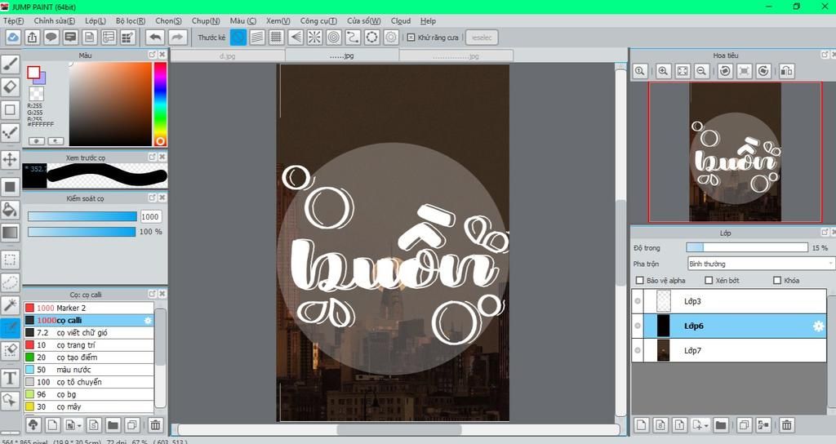Screen dimensions: 836x444
Task: Select the rectangular Select tool
Action: [x=10, y=260]
